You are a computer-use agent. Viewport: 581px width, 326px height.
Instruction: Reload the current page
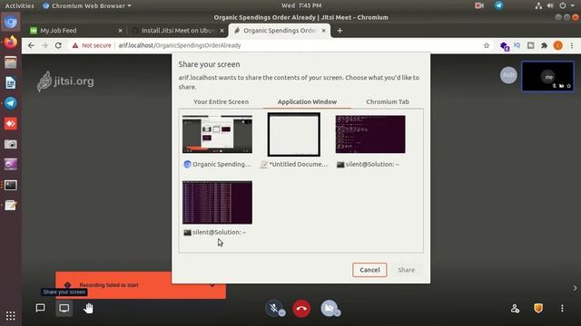tap(58, 45)
